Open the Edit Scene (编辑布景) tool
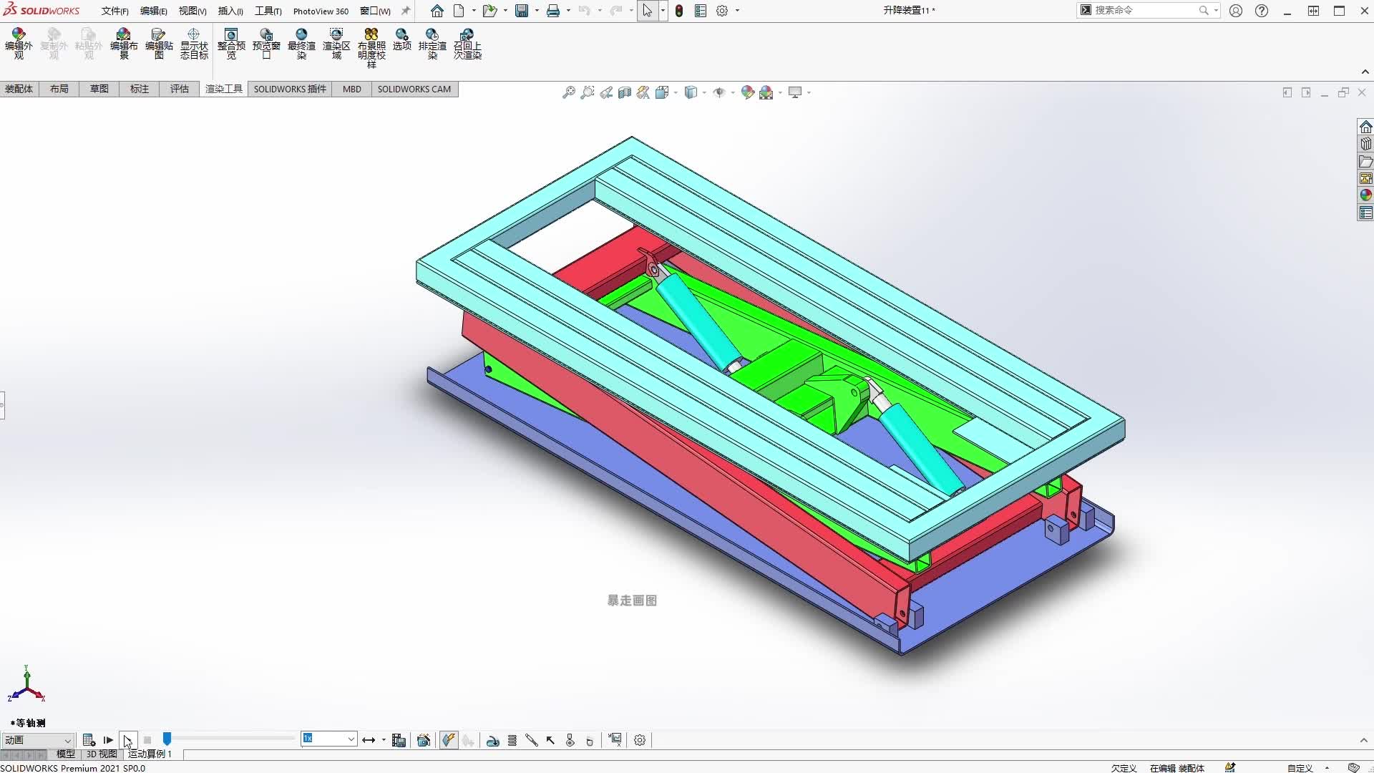 tap(124, 43)
